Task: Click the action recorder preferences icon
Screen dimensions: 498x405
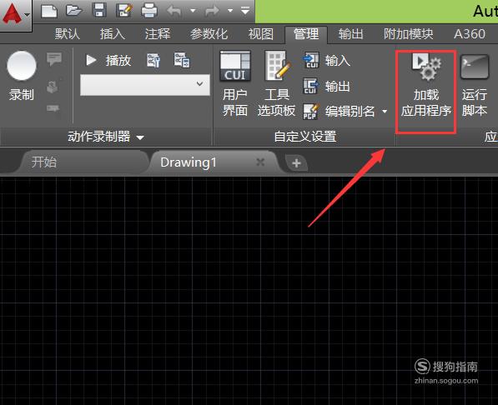Action: (x=153, y=60)
